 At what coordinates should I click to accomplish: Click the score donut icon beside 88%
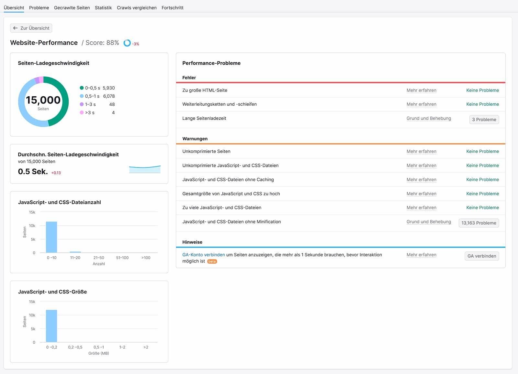(x=127, y=43)
